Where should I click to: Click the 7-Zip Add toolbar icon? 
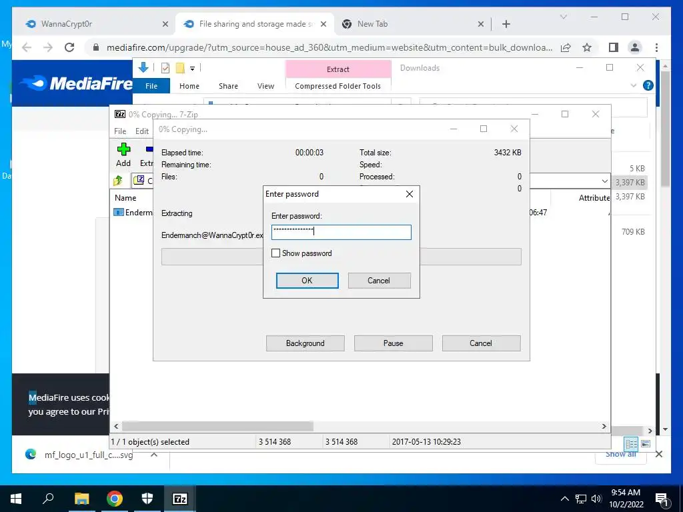(123, 155)
